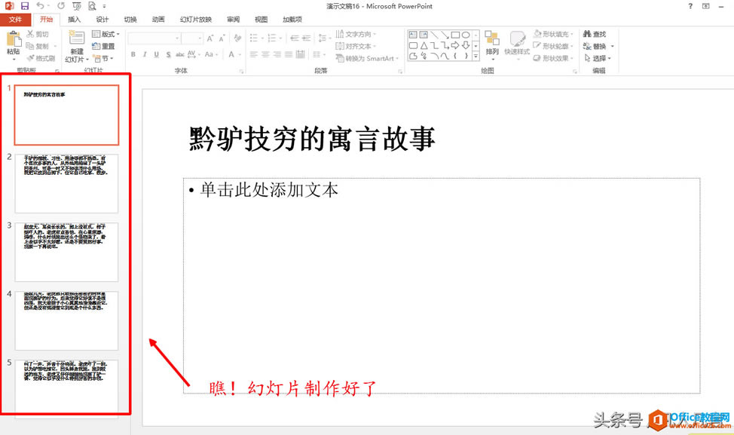
Task: Expand the shapes gallery with More arrow
Action: 476,56
